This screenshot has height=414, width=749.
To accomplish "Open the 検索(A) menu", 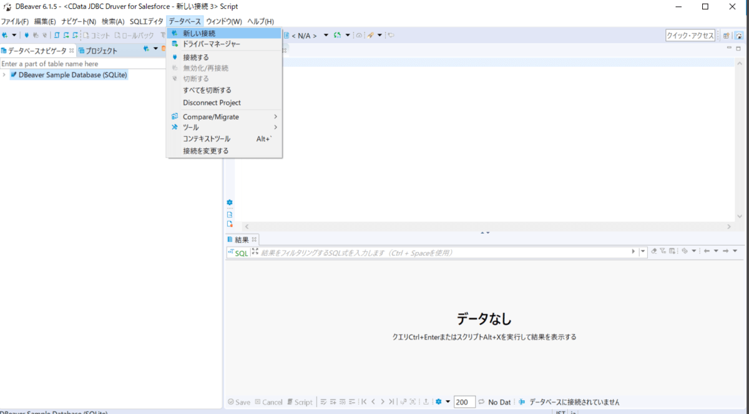I will tap(113, 21).
